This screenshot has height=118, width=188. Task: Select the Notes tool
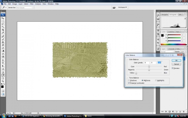(3, 72)
